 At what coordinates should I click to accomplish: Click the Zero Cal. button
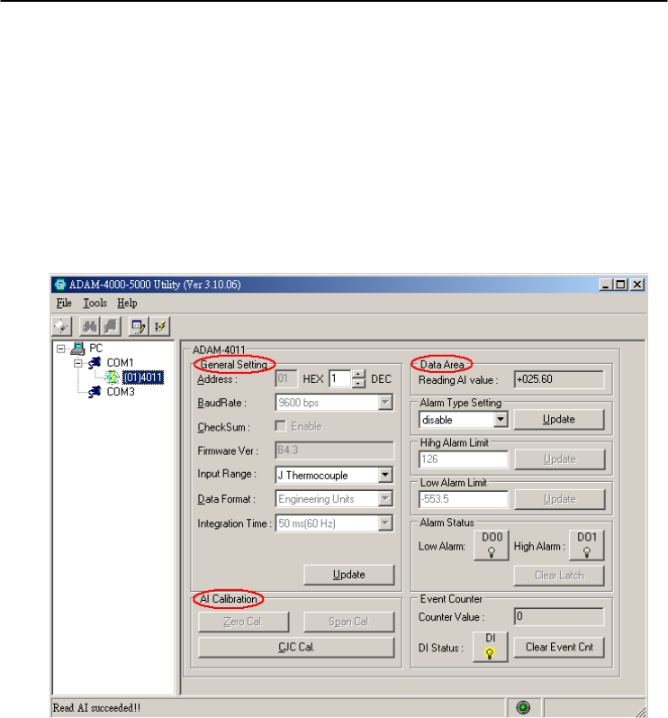(x=243, y=622)
